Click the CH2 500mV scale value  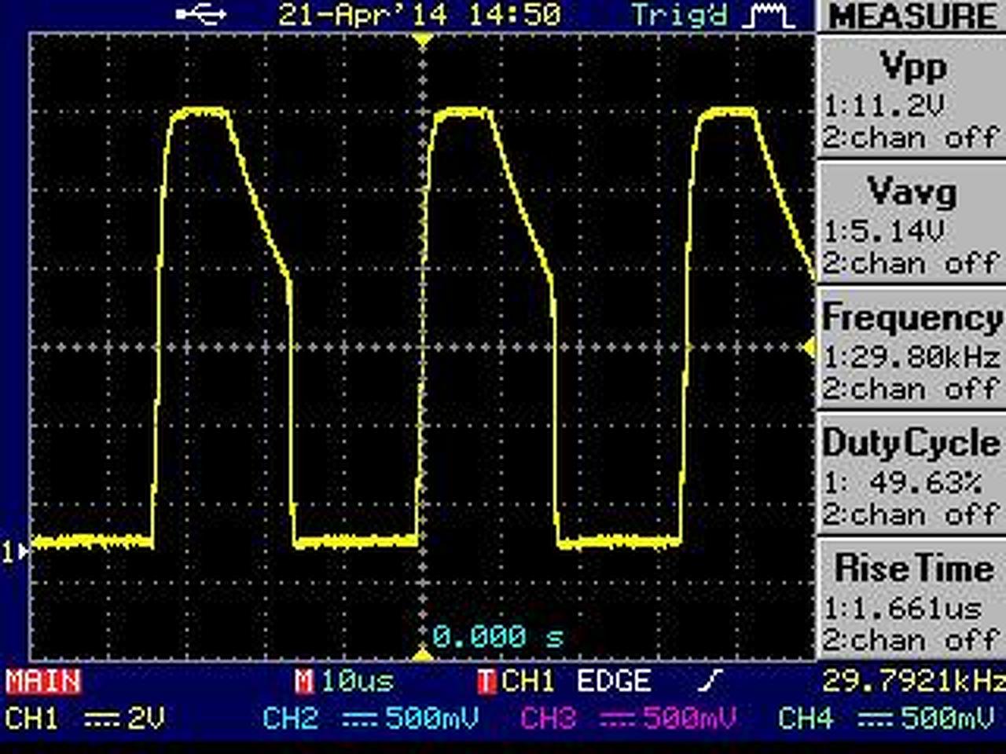tap(431, 718)
